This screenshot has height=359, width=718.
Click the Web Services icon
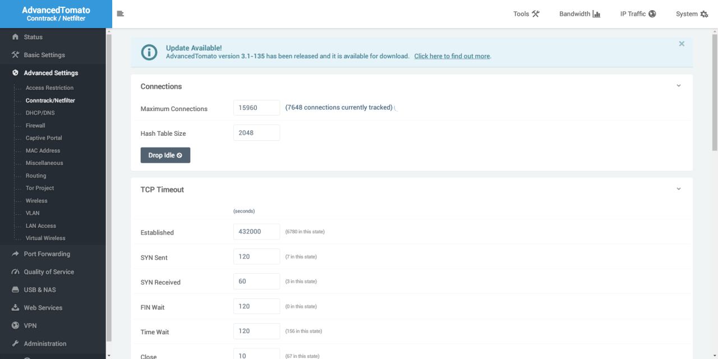tap(15, 308)
